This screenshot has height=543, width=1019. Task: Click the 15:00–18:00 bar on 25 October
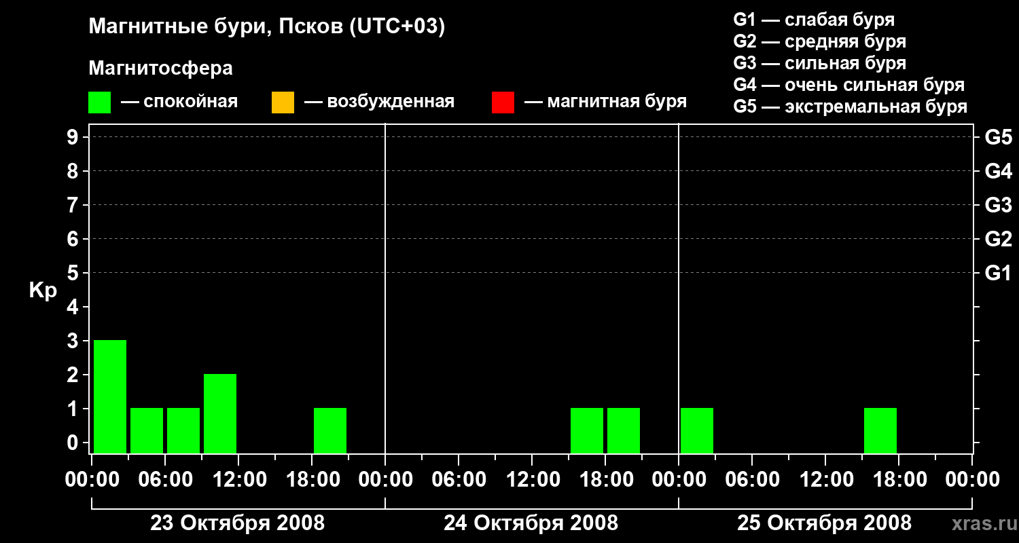(880, 430)
